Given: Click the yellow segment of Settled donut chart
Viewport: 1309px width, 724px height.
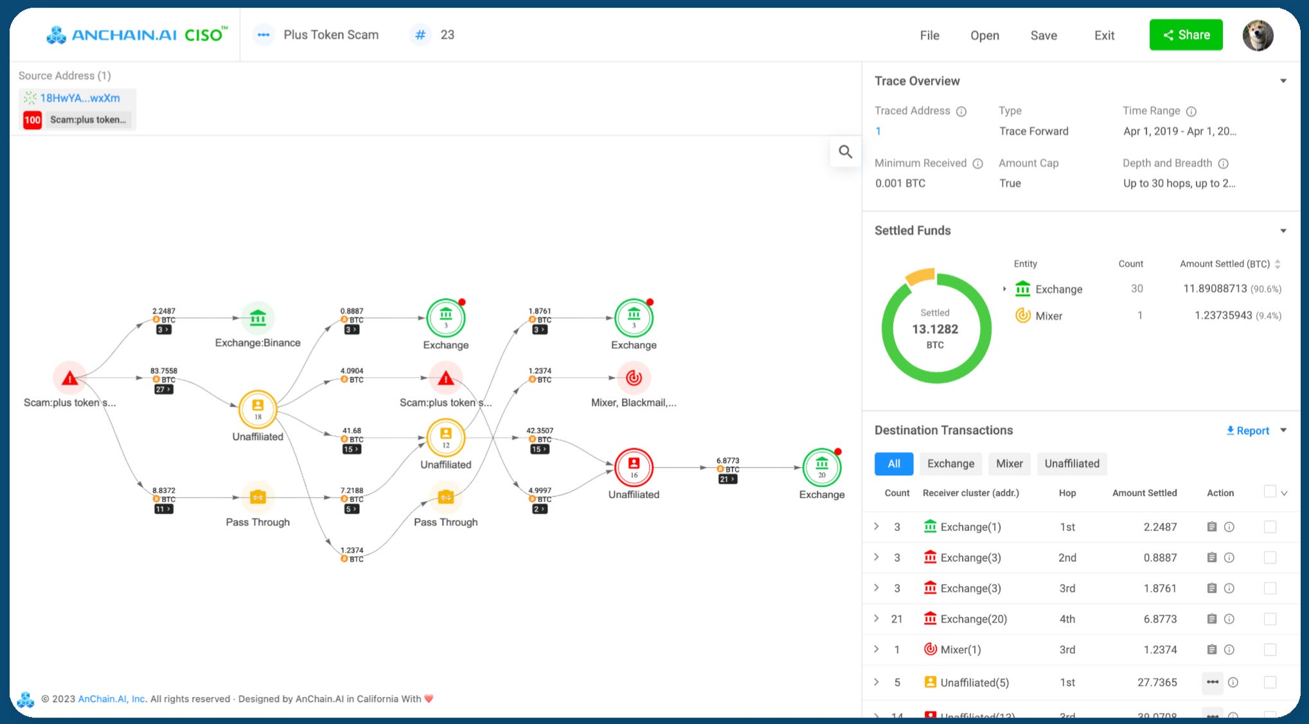Looking at the screenshot, I should coord(920,276).
